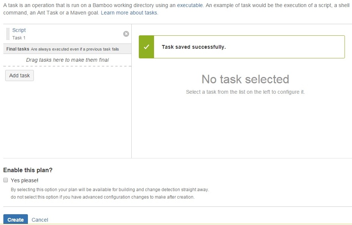Click the 'Yes please!' label text
This screenshot has height=225, width=352.
[25, 180]
